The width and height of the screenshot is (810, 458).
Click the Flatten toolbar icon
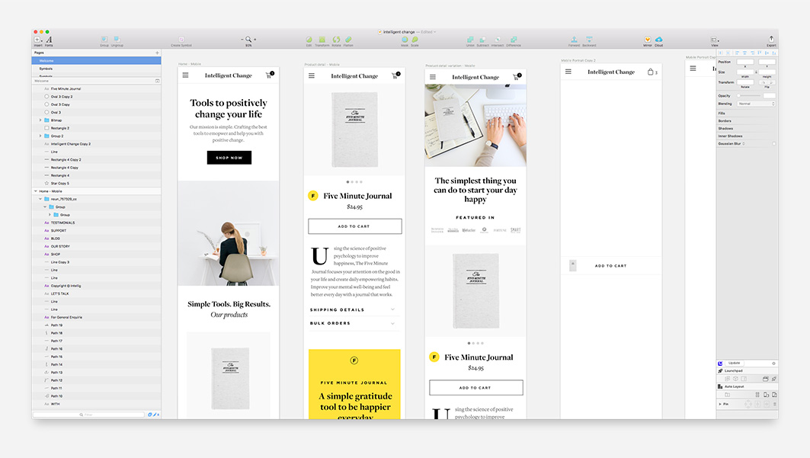(x=349, y=39)
